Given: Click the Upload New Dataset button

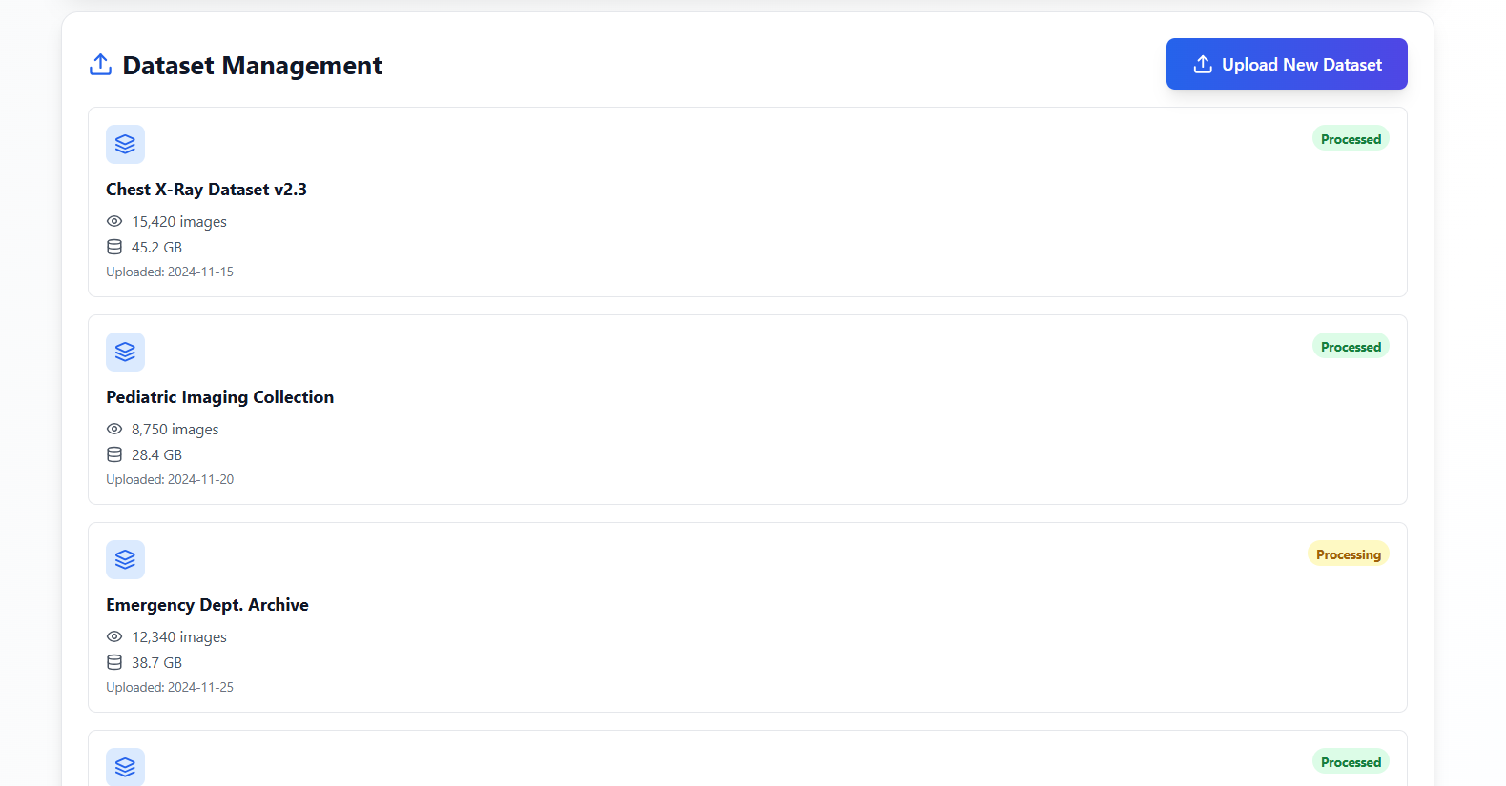Looking at the screenshot, I should tap(1286, 63).
